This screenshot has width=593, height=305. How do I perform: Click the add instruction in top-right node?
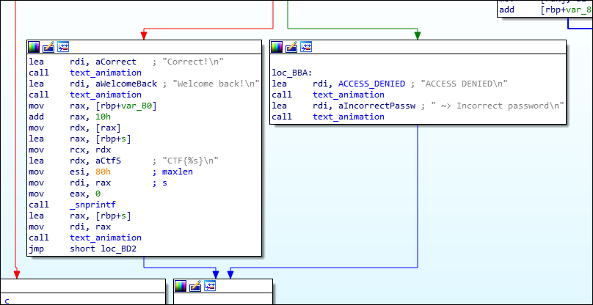(x=545, y=10)
